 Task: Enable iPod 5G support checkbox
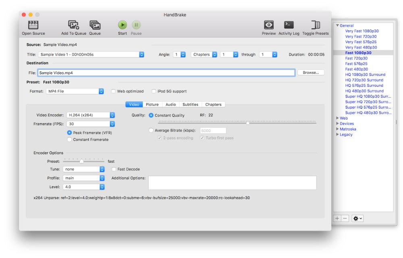[154, 91]
